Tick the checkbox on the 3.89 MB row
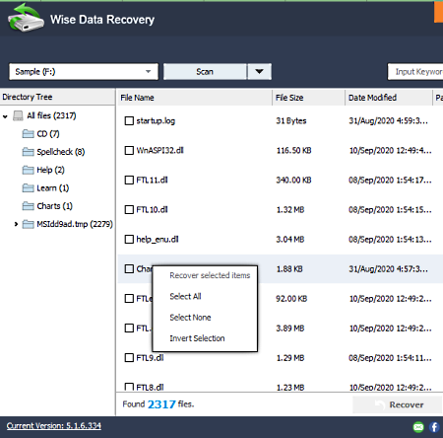The height and width of the screenshot is (438, 443). (129, 328)
